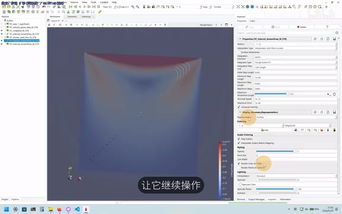Switch to the Color tab in Inspector
The height and width of the screenshot is (214, 342).
(252, 21)
